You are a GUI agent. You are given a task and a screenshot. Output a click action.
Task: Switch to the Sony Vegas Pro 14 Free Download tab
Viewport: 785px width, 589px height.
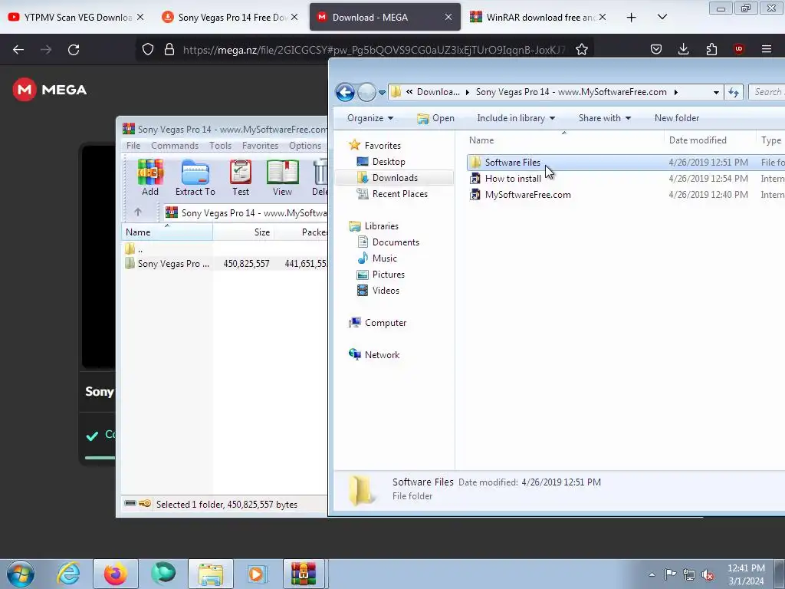tap(231, 17)
